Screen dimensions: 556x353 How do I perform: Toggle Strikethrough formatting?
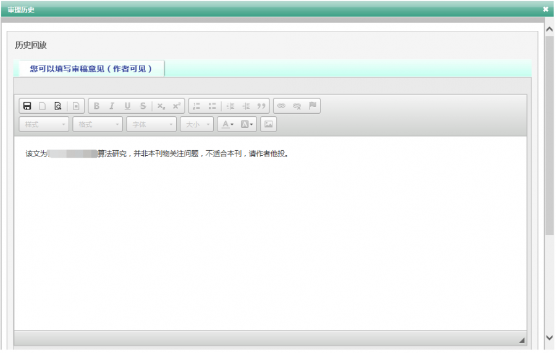coord(143,106)
